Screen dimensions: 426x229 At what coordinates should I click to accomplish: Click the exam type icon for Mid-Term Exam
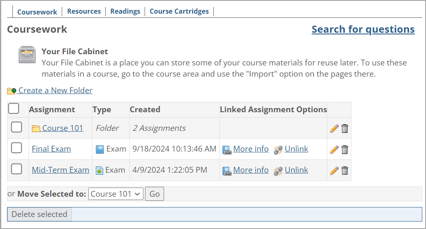pos(99,171)
